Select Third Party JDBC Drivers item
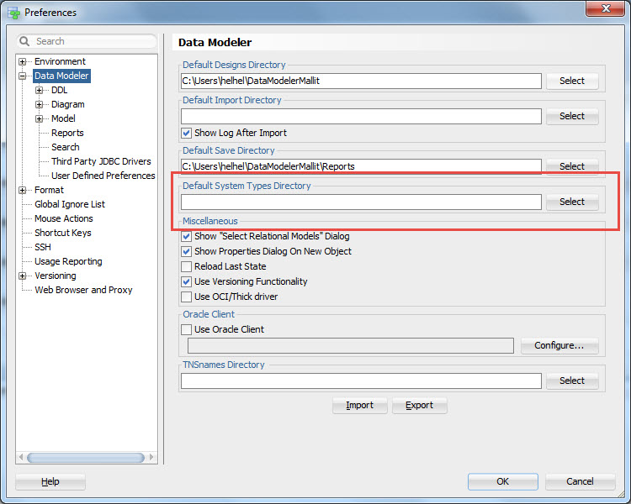This screenshot has height=504, width=631. pos(101,161)
